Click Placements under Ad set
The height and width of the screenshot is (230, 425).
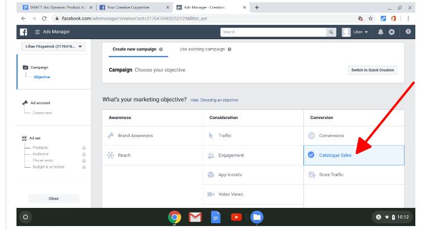(43, 160)
